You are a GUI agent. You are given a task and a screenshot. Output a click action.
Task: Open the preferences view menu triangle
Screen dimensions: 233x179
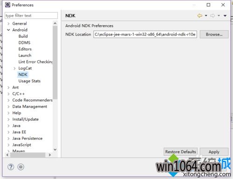[x=225, y=15]
